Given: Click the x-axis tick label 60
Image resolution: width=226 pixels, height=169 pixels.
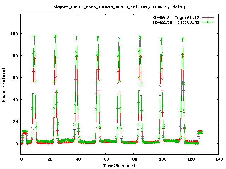Looking at the screenshot, I should coord(106,159).
